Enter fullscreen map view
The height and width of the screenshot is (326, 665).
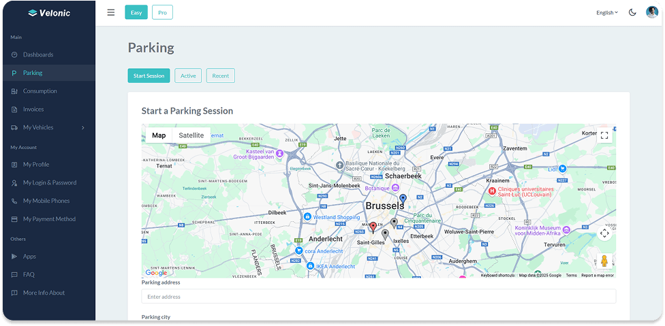tap(604, 135)
